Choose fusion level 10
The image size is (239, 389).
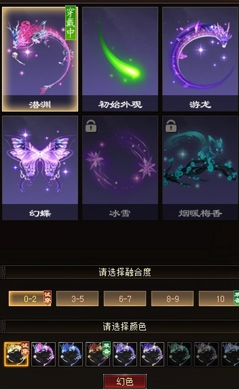[219, 298]
